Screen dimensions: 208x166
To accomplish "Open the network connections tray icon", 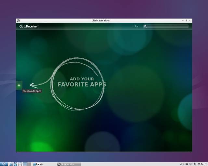I will point(195,164).
